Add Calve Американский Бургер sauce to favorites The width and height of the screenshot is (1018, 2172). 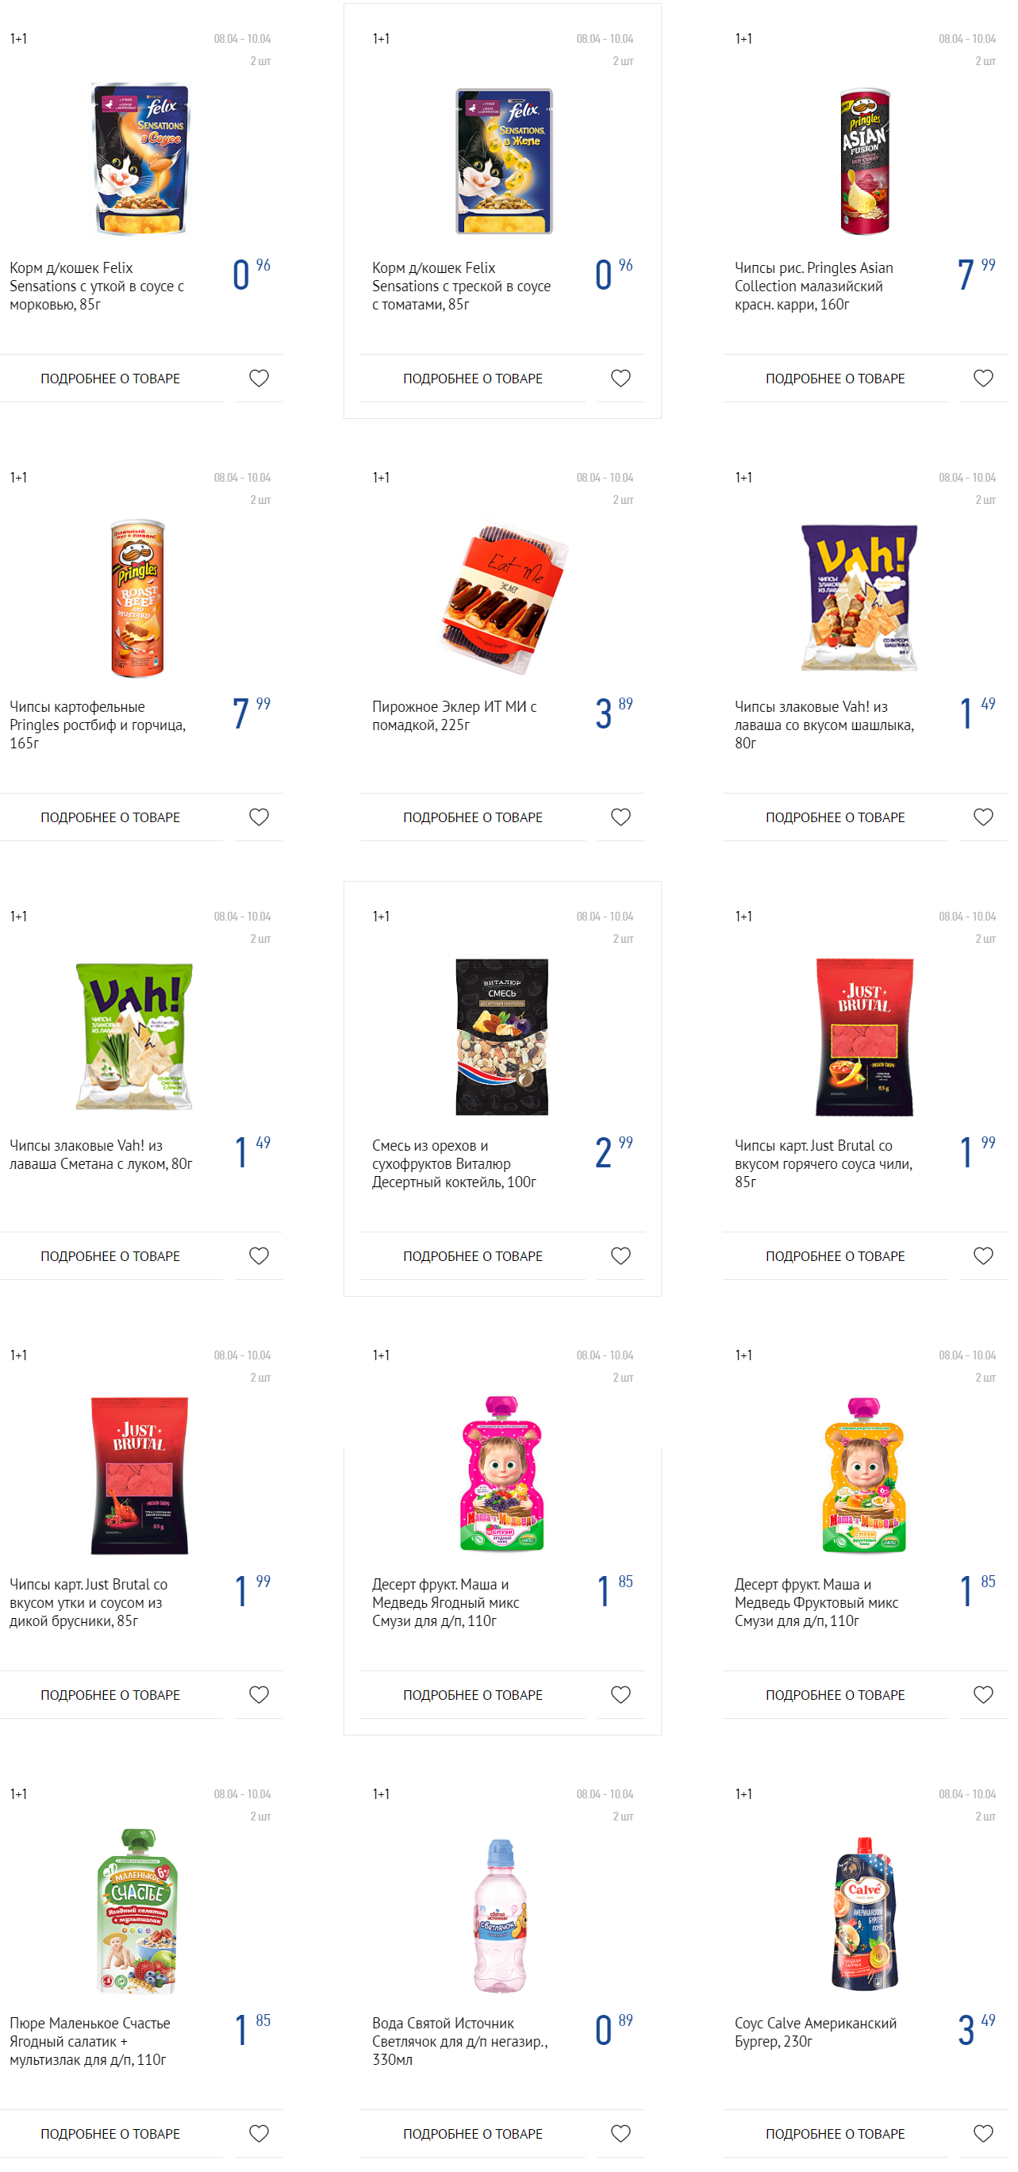(x=982, y=2132)
